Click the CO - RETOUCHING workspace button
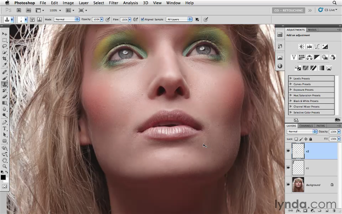The image size is (342, 214). coord(289,10)
